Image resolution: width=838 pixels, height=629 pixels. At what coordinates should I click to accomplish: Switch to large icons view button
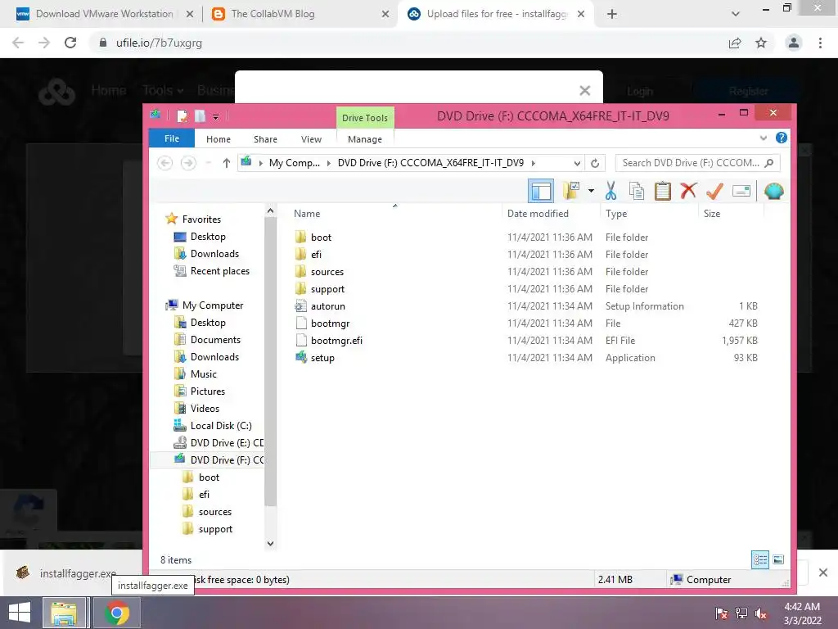(778, 560)
